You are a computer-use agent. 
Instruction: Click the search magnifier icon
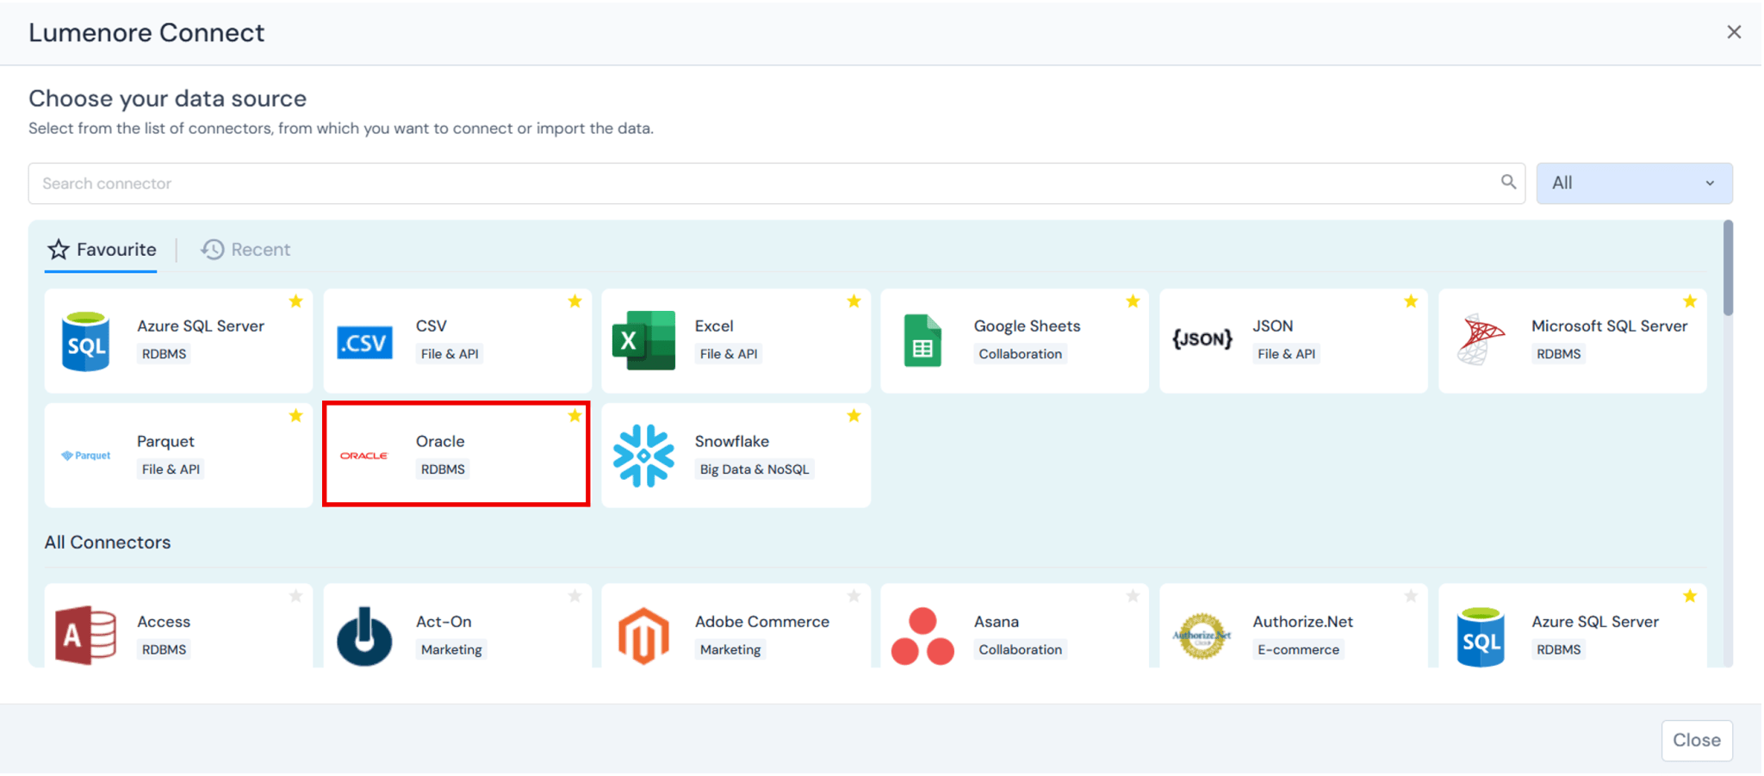pyautogui.click(x=1508, y=182)
